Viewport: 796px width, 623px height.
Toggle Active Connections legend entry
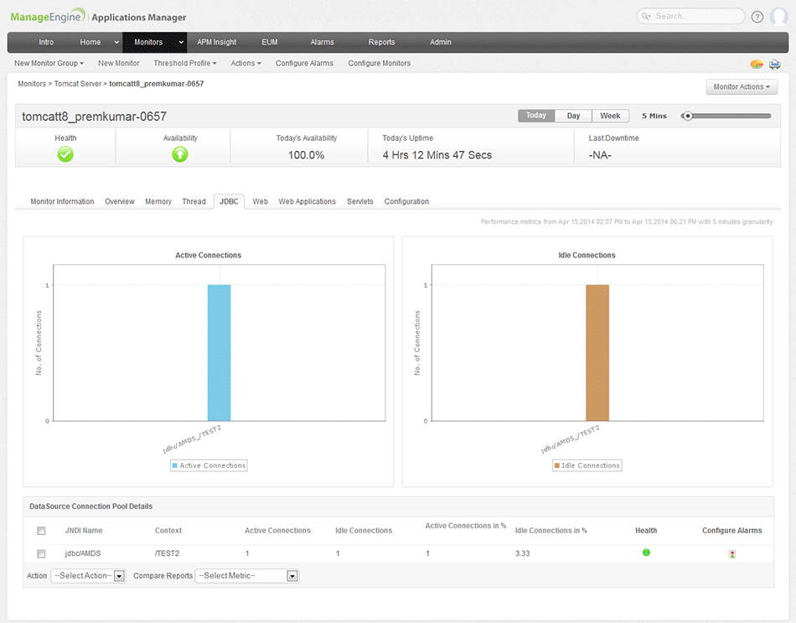click(x=209, y=465)
